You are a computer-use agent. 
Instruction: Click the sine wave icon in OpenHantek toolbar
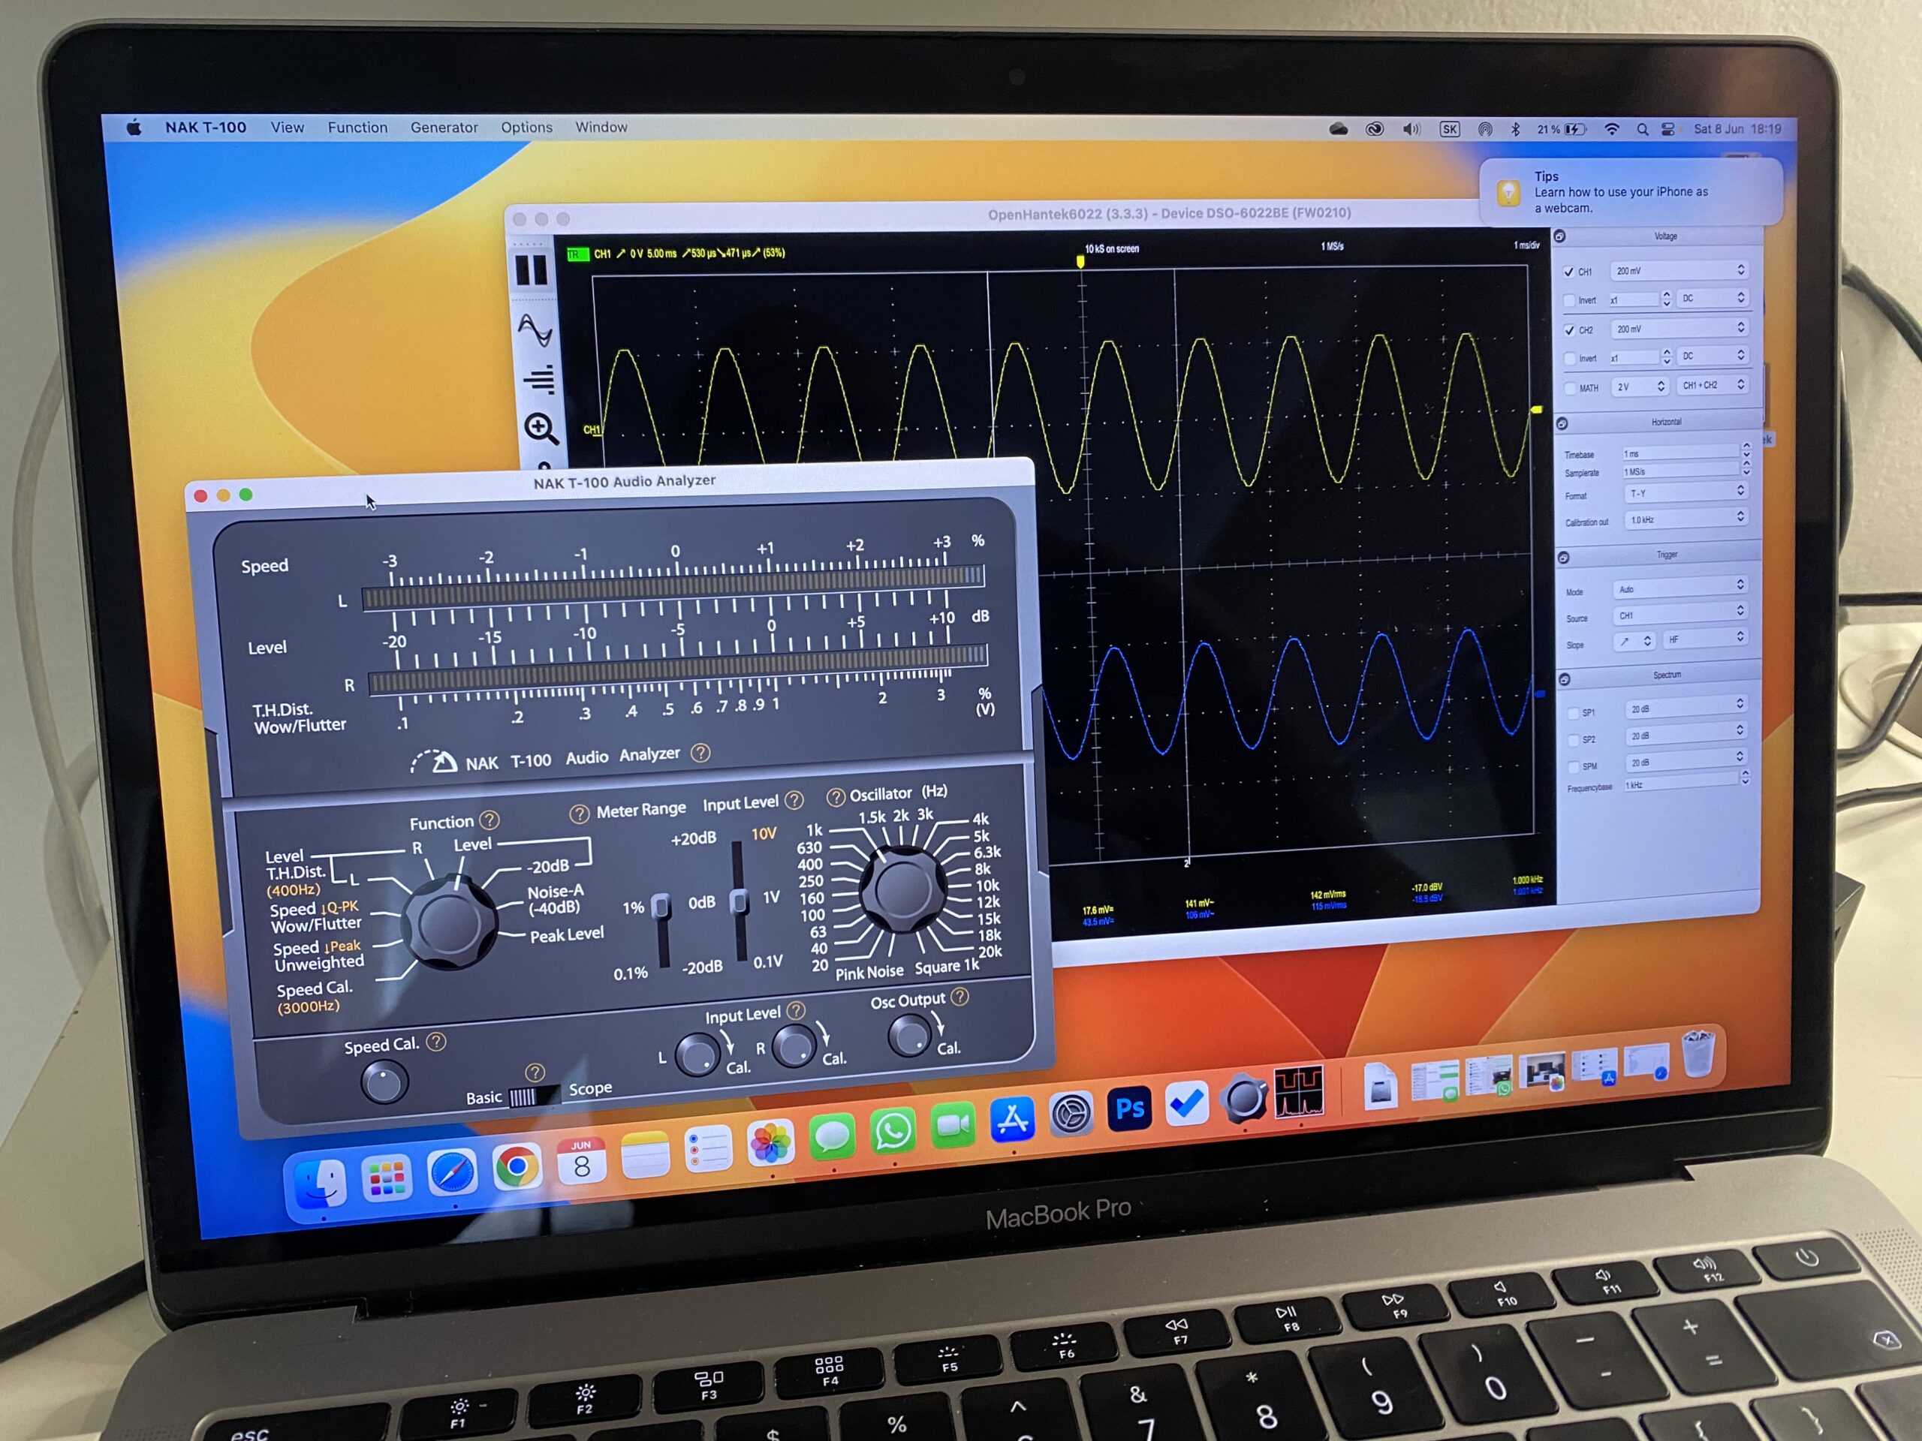(x=535, y=330)
